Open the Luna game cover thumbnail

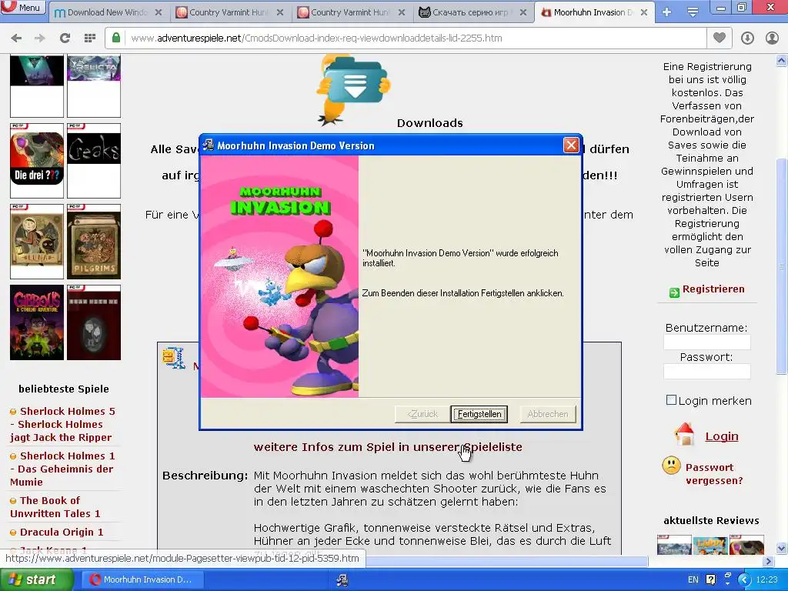tap(37, 241)
